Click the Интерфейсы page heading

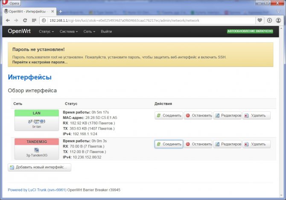click(x=30, y=77)
